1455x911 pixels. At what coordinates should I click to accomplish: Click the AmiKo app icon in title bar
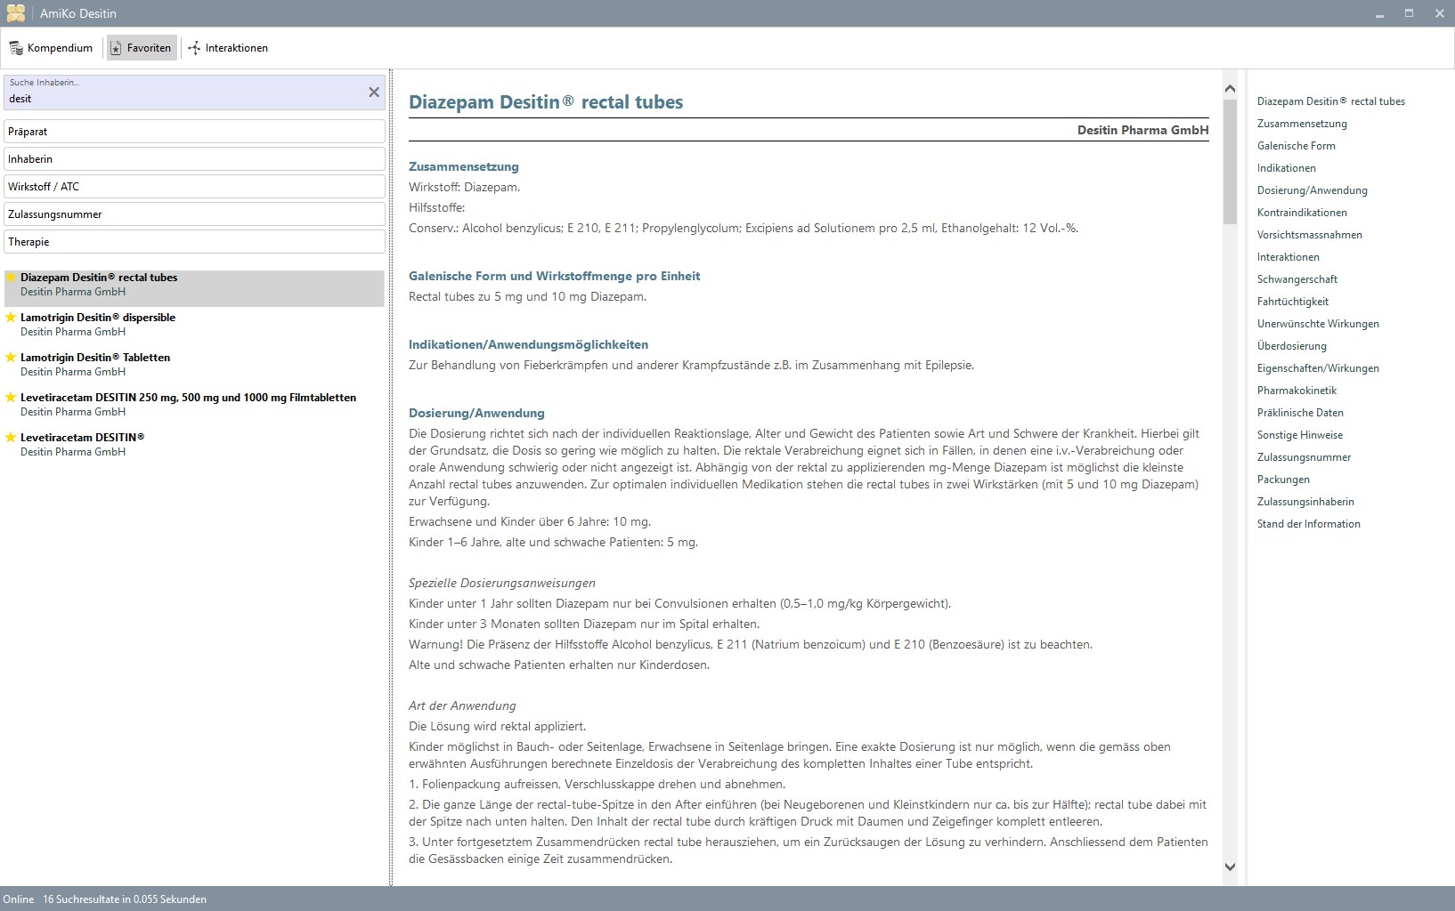14,12
